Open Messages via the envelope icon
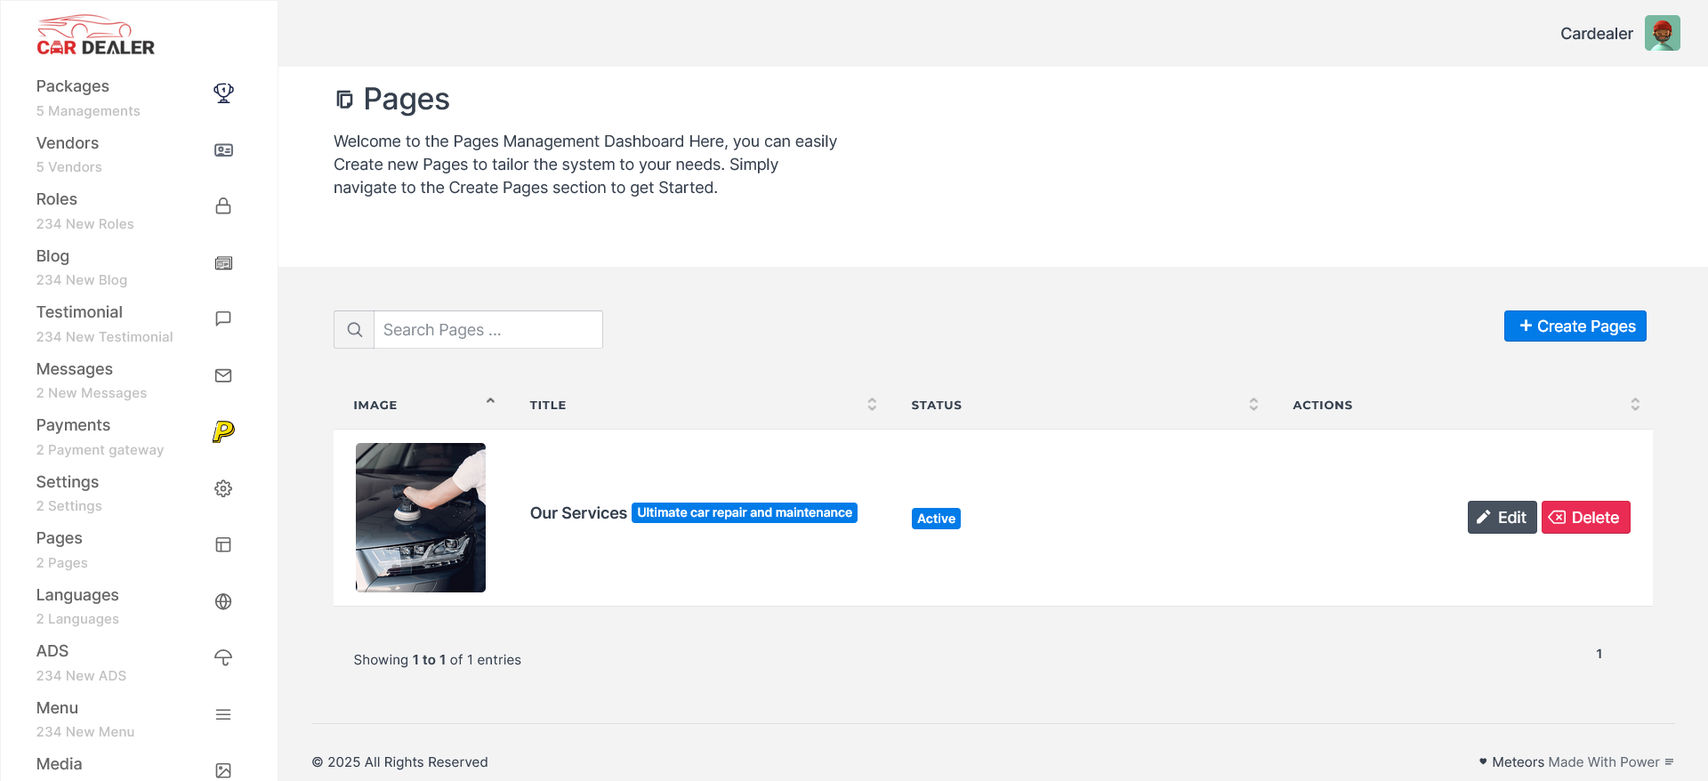Viewport: 1708px width, 781px height. click(223, 375)
